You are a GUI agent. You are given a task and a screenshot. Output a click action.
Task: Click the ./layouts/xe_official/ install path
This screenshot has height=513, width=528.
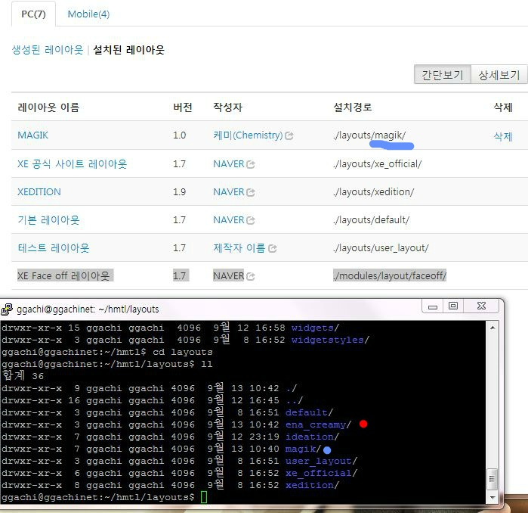tap(377, 164)
